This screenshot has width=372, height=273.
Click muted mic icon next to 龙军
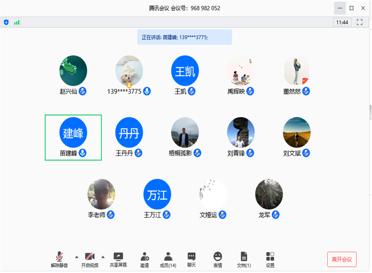tap(276, 215)
